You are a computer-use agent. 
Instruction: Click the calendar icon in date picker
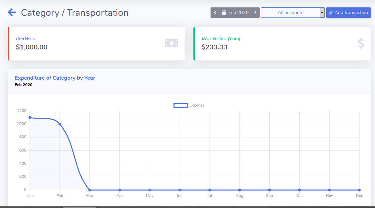[x=224, y=13]
